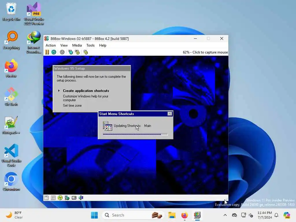Open Copilot Preview icon in taskbar
Screen dimensions: 296x222
tap(287, 215)
